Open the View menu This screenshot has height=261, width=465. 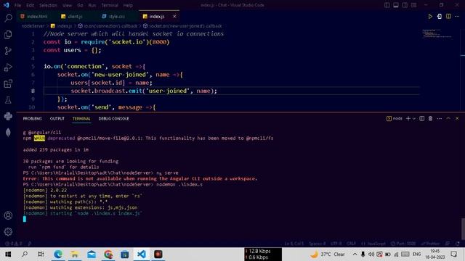pos(67,5)
